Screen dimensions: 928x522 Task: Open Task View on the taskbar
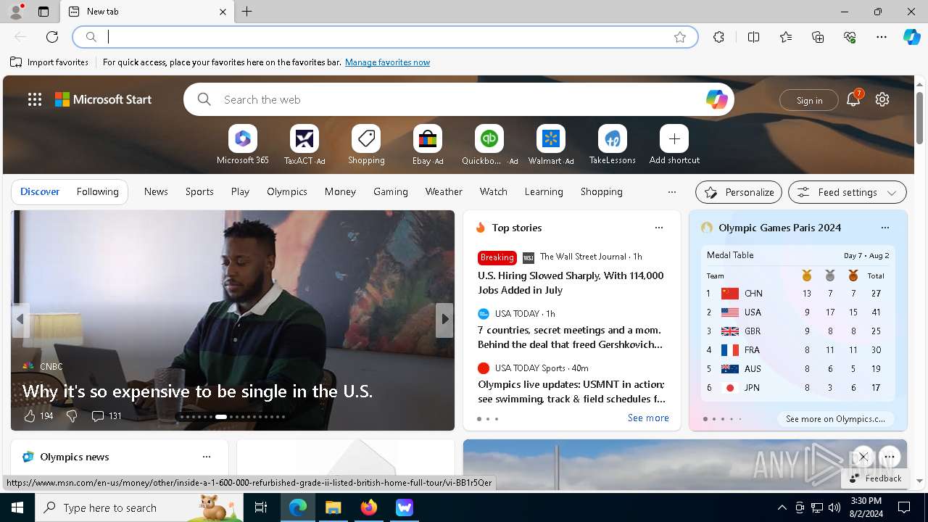pyautogui.click(x=261, y=507)
